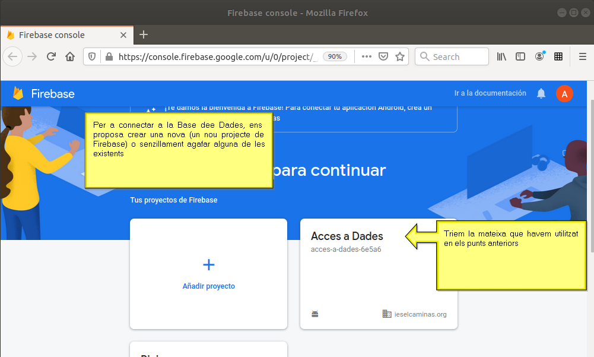Open Firebase notifications bell

(x=541, y=93)
